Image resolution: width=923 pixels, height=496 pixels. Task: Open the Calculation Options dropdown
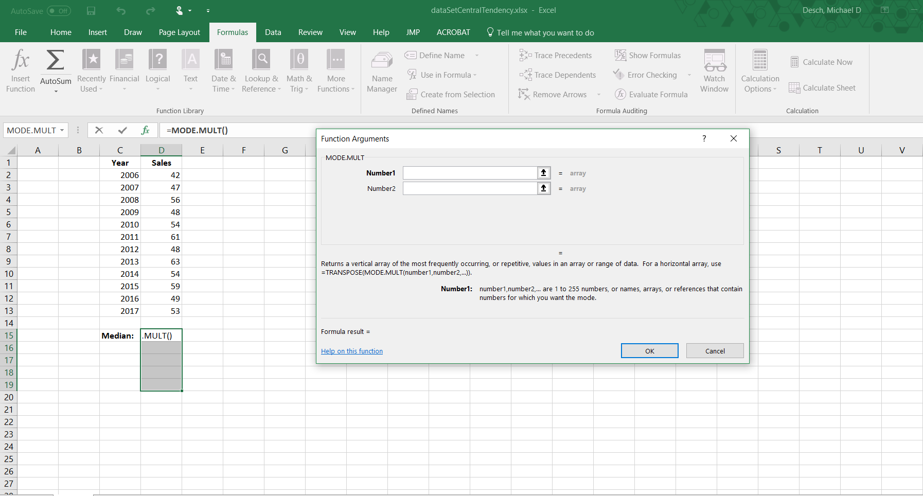760,71
